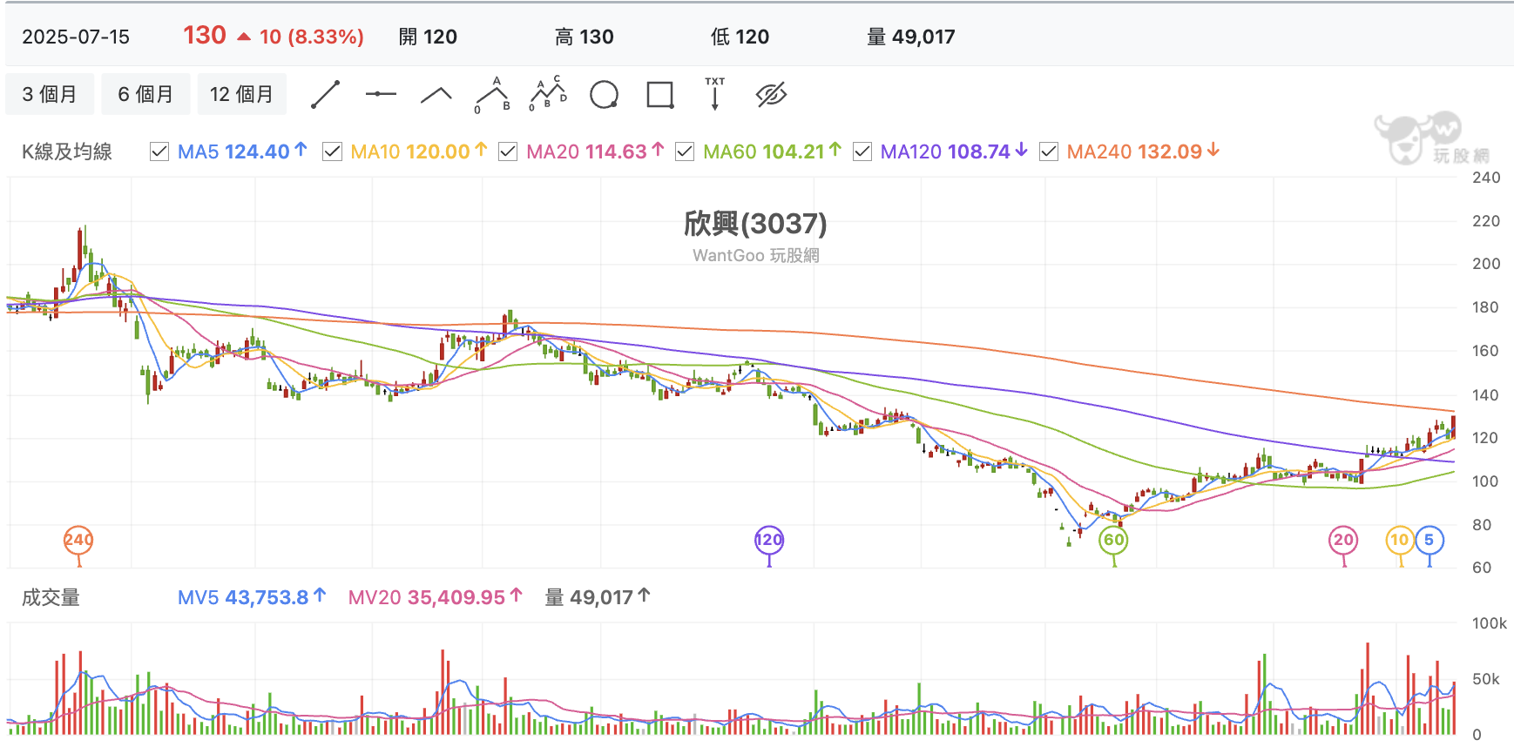Select the 0-A-B-C-D wave drawing tool
Screen dimensions: 1514x747
point(548,94)
